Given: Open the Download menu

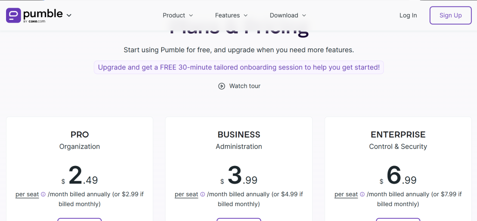Looking at the screenshot, I should click(x=288, y=15).
